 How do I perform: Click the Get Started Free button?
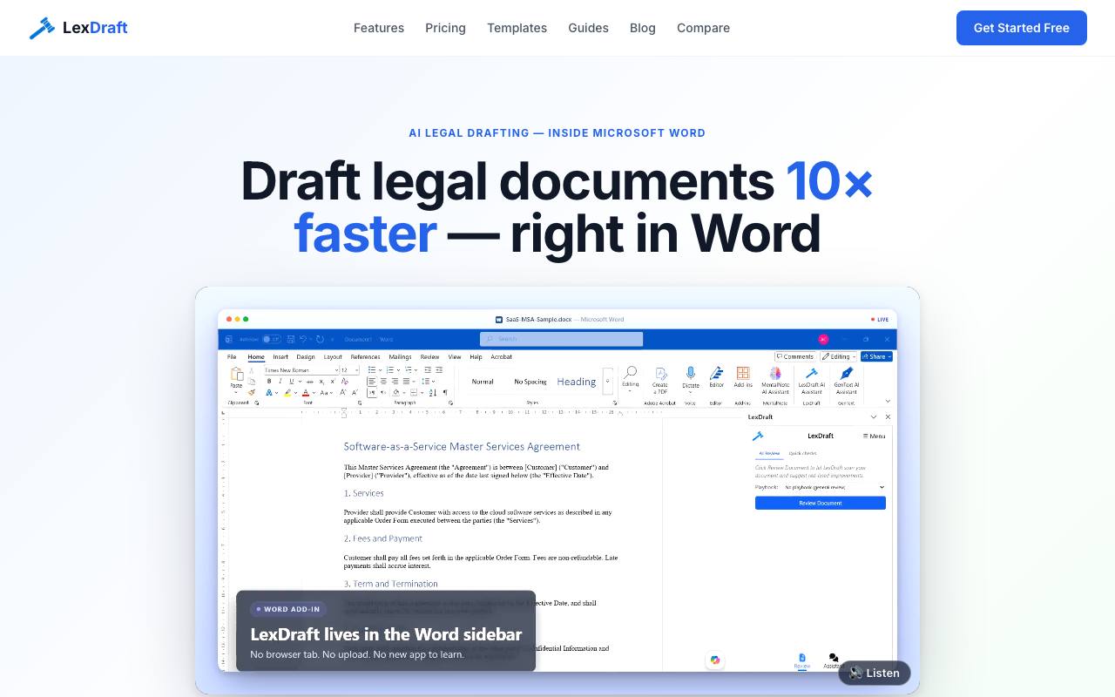(x=1021, y=28)
